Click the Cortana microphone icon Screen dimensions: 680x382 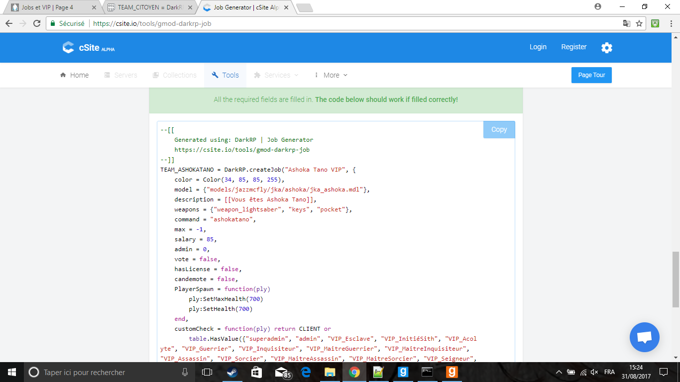(x=185, y=372)
